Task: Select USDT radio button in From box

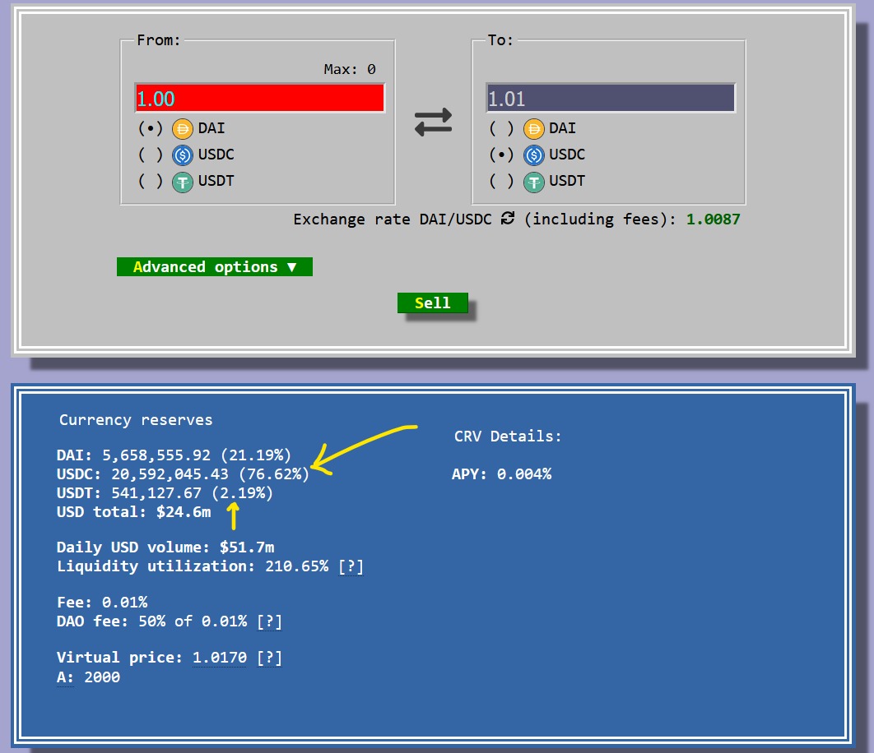Action: 151,182
